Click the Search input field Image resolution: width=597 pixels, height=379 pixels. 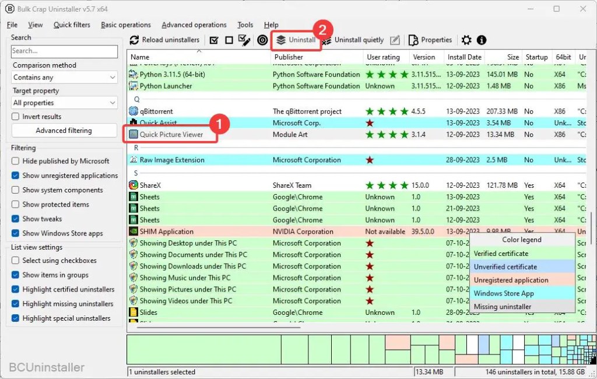coord(64,51)
